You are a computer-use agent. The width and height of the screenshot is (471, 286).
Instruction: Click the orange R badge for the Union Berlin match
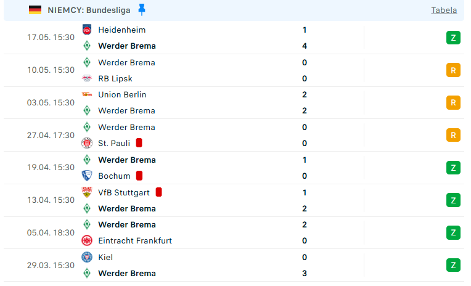pos(453,103)
